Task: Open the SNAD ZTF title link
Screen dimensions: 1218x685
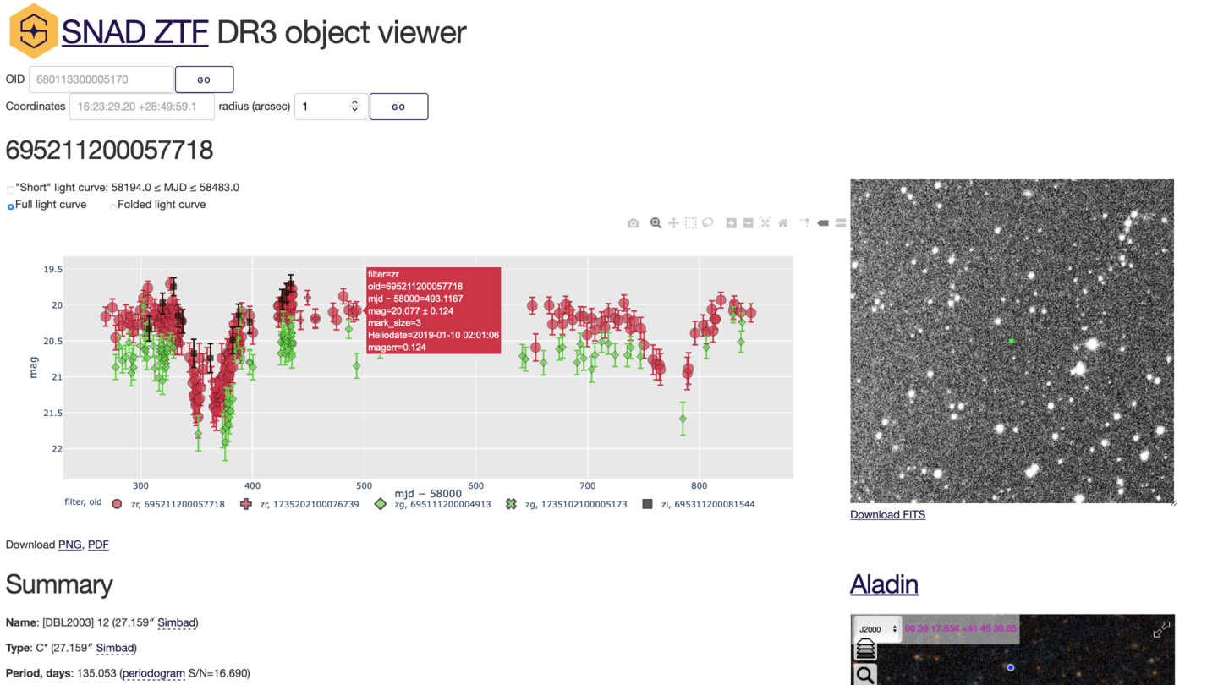Action: coord(134,32)
